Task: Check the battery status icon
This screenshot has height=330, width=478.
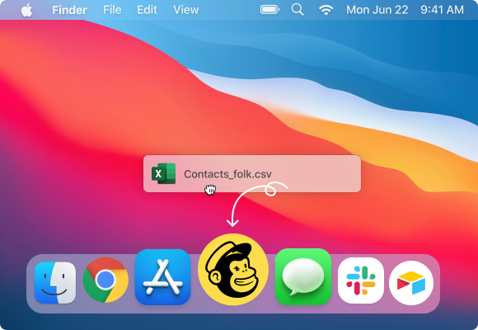Action: tap(269, 10)
